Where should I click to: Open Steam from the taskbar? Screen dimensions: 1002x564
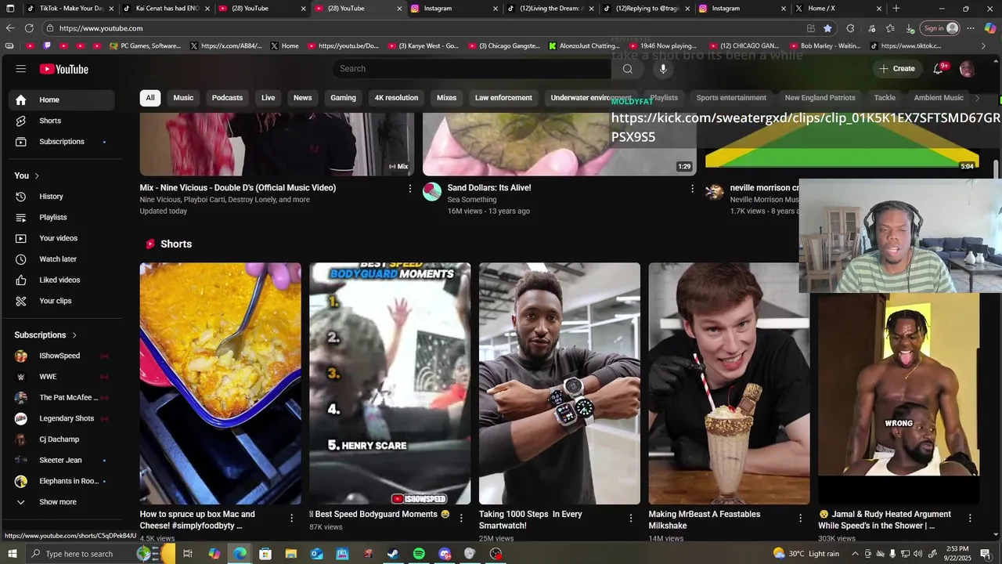[x=393, y=554]
